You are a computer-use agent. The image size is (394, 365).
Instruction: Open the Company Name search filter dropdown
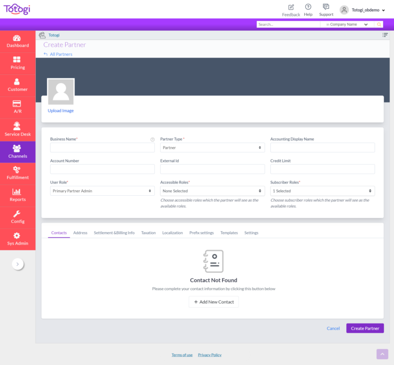[x=347, y=24]
